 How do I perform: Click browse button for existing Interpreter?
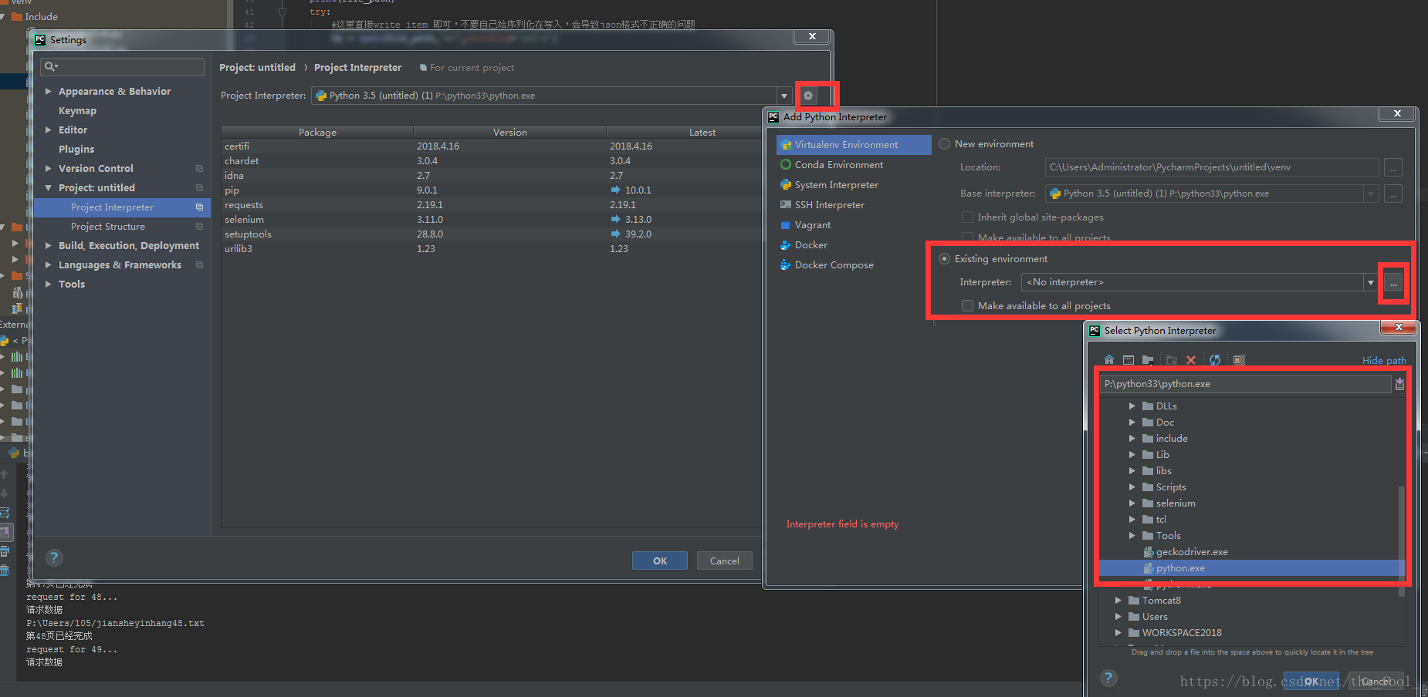coord(1393,283)
